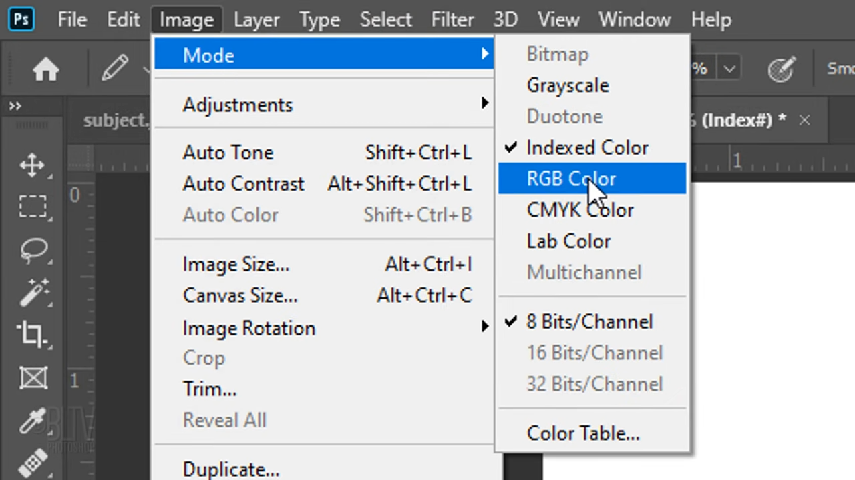The image size is (855, 480).
Task: Toggle 8 Bits/Channel depth
Action: [590, 321]
